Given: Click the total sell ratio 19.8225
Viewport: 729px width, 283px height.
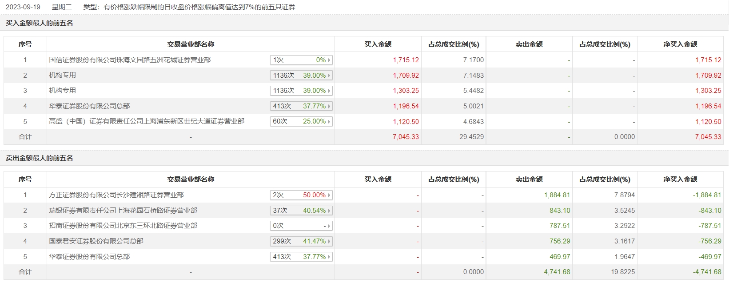Looking at the screenshot, I should 623,272.
